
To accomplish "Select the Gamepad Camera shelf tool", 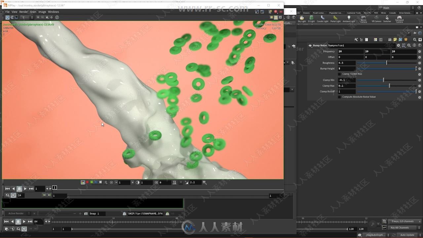I will coord(399,19).
